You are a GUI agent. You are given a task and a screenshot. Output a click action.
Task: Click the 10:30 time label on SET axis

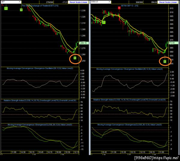click(67, 152)
